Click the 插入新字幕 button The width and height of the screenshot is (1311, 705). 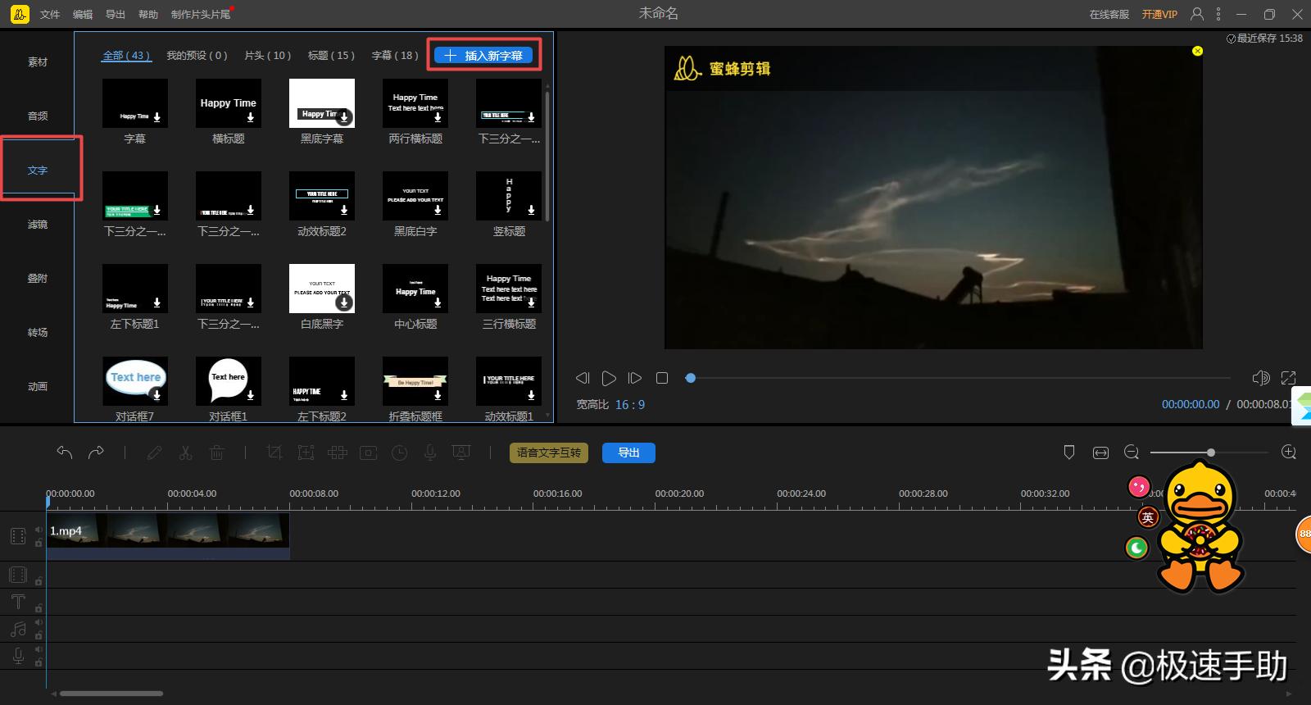click(484, 56)
